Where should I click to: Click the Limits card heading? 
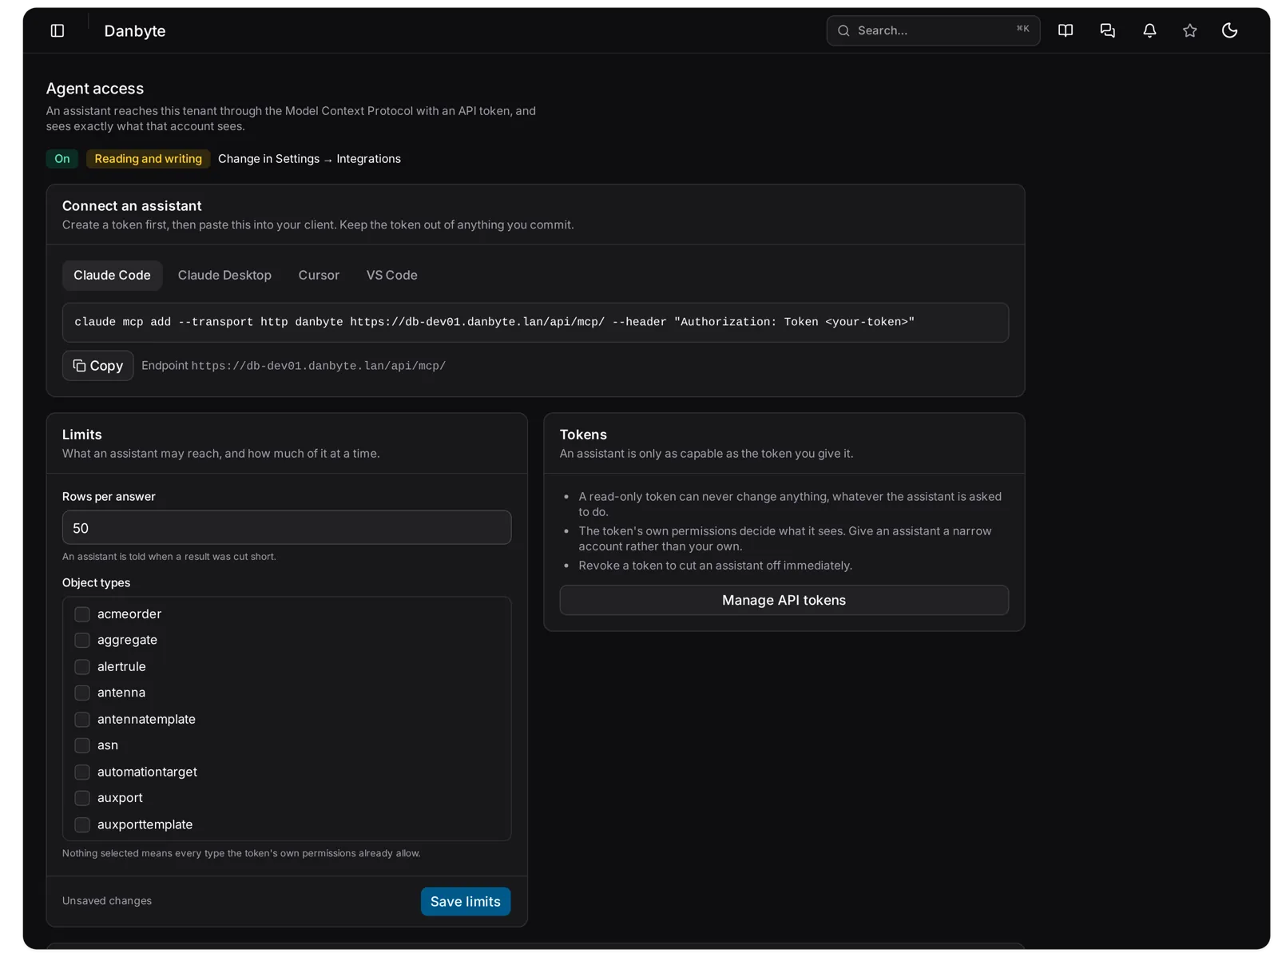click(x=82, y=435)
